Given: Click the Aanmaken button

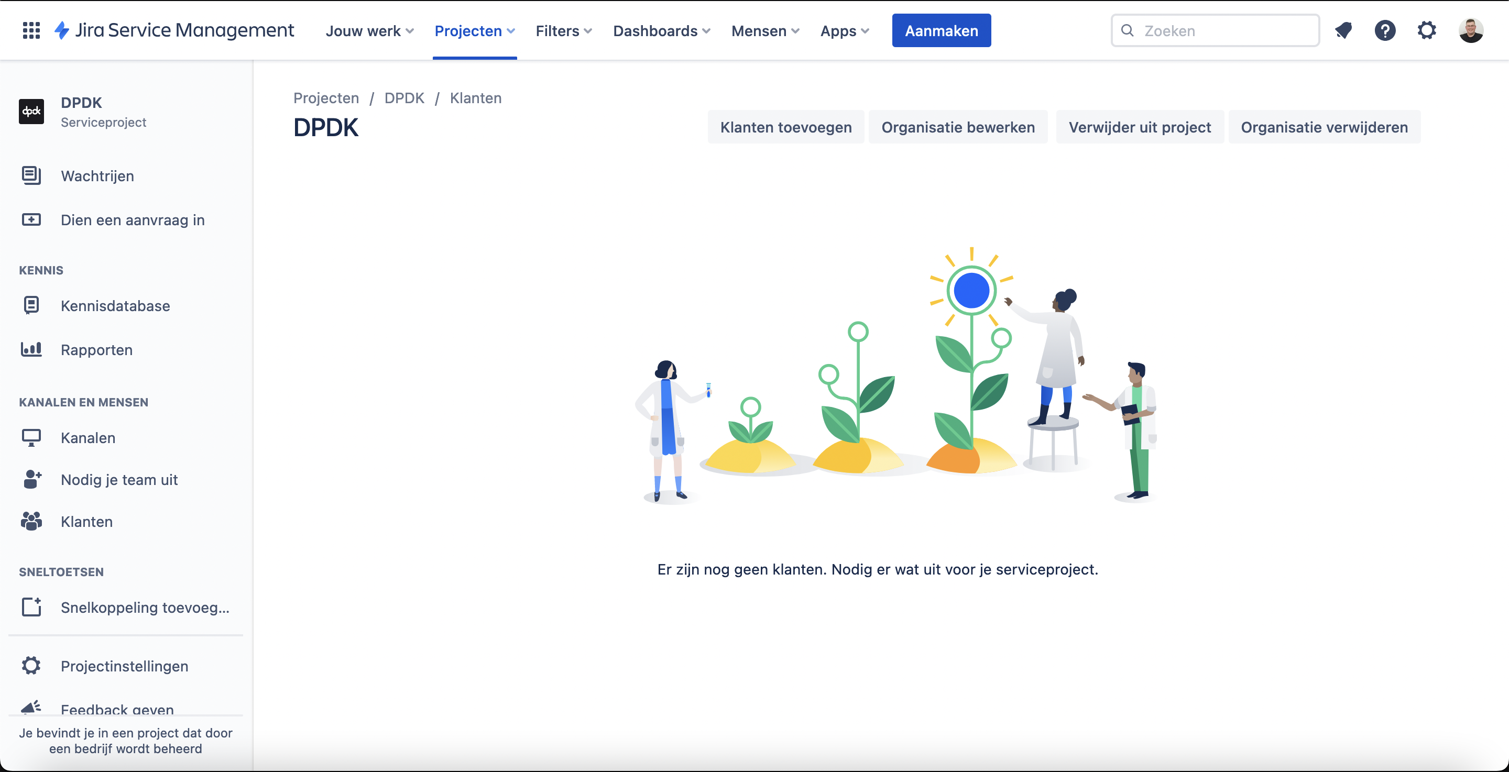Looking at the screenshot, I should point(942,30).
